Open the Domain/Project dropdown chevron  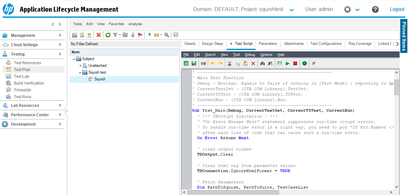[x=292, y=10]
